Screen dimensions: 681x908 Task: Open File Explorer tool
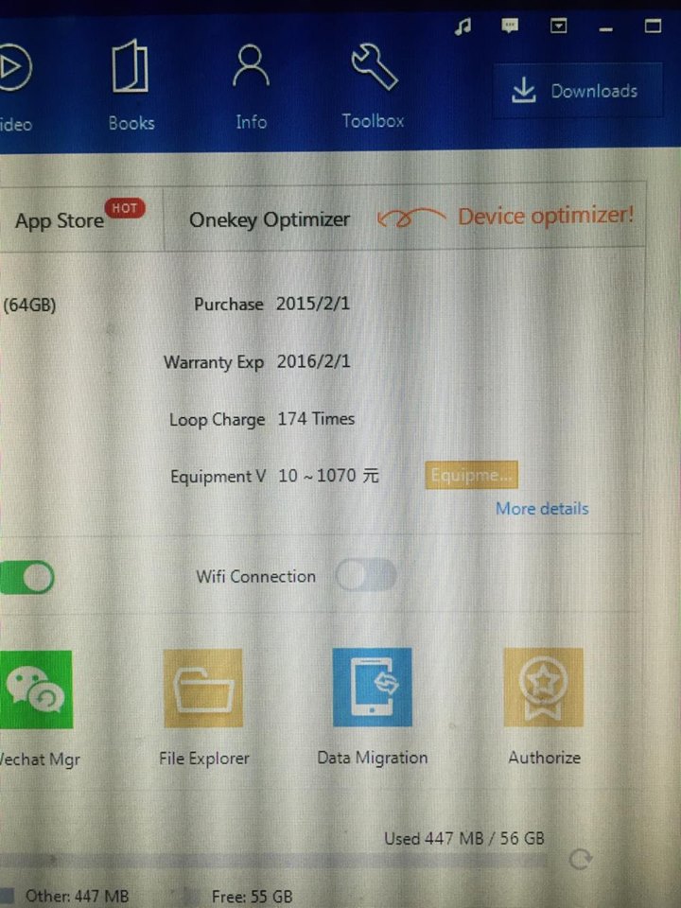point(203,689)
